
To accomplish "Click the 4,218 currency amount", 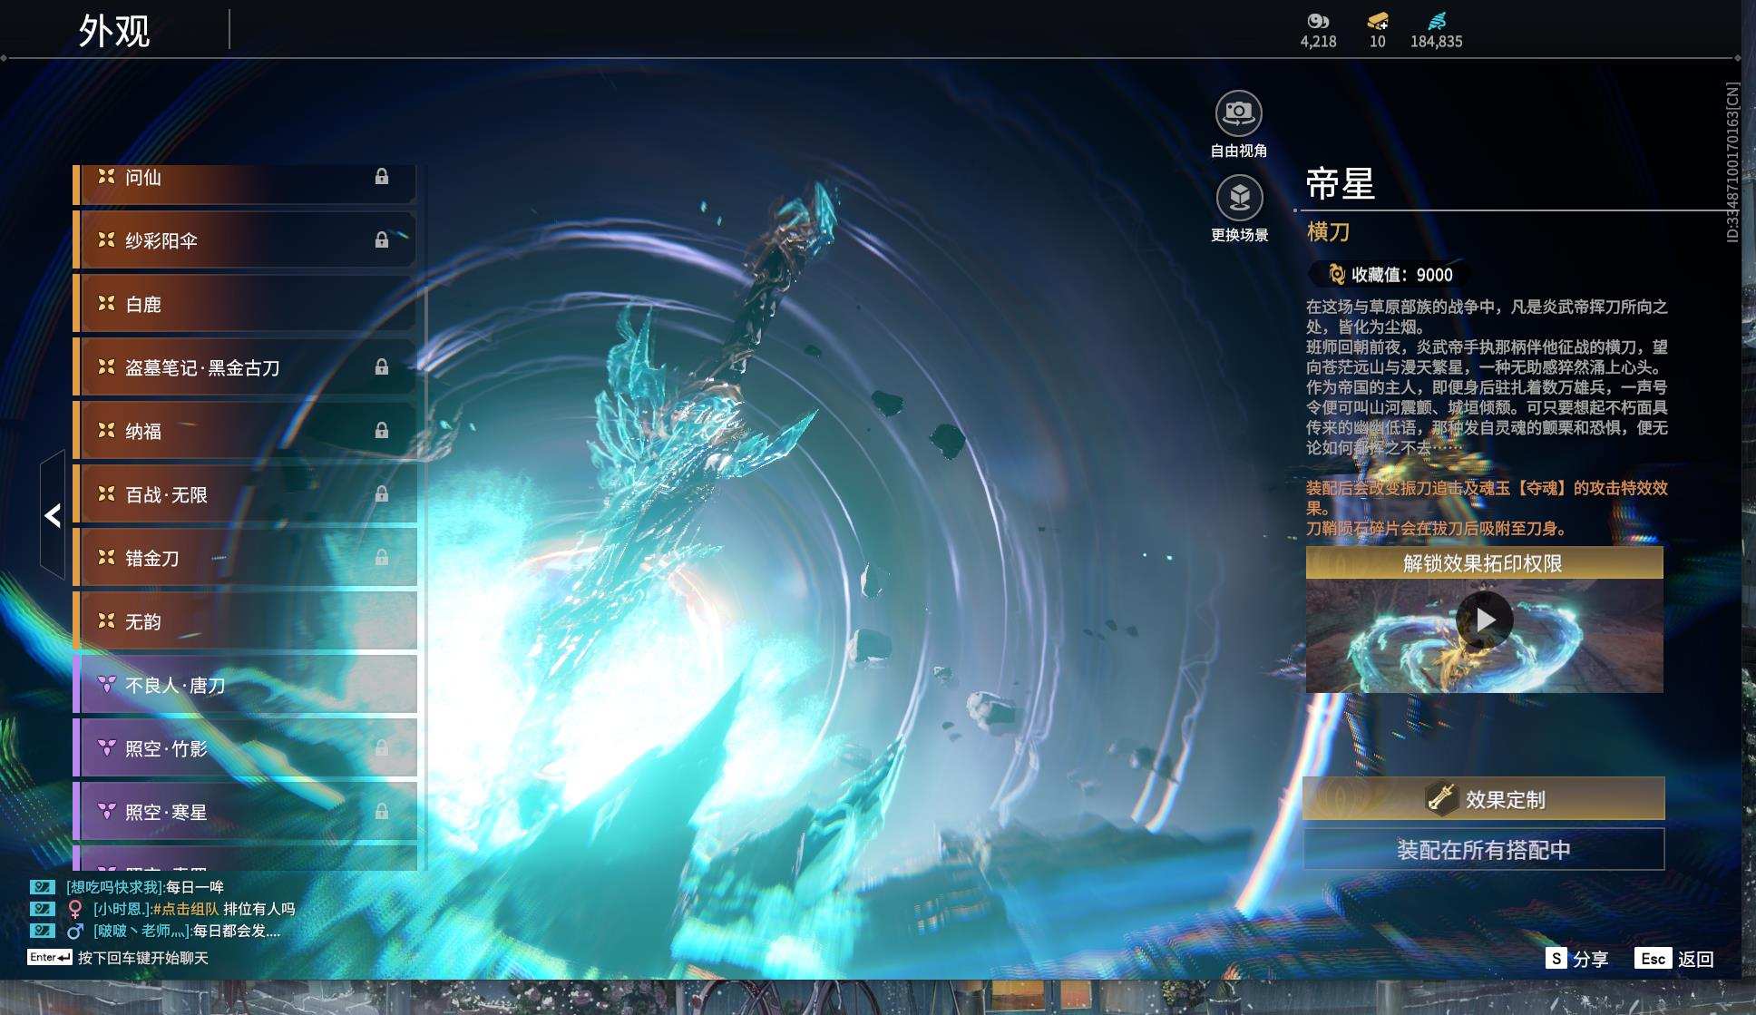I will coord(1318,42).
